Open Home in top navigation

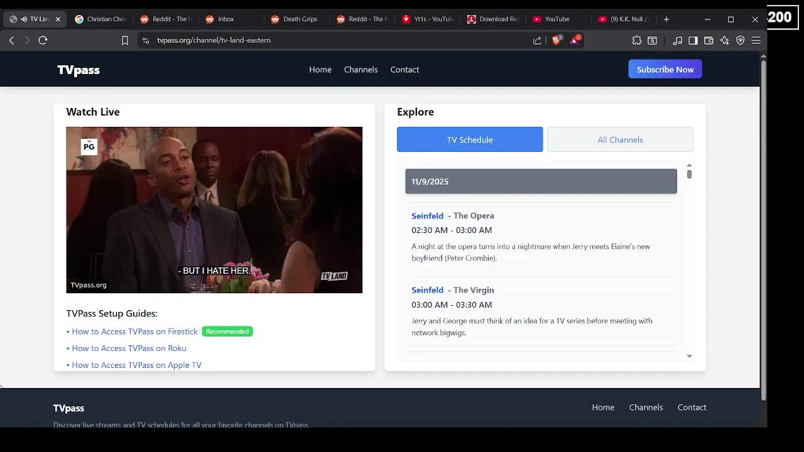[320, 70]
